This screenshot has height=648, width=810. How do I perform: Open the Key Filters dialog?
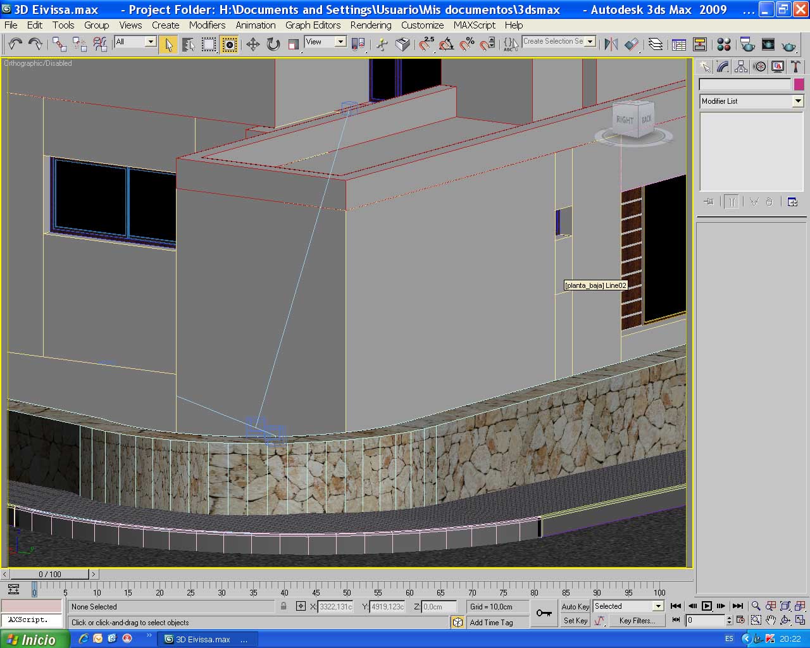(x=637, y=621)
